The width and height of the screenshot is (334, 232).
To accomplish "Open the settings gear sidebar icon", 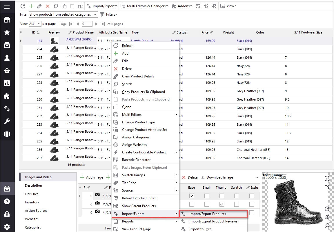I will [7, 227].
